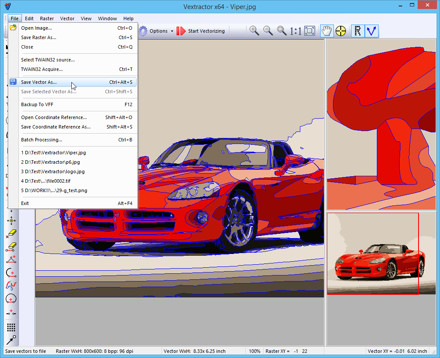
Task: Toggle the raster layer view (R)
Action: click(x=357, y=31)
